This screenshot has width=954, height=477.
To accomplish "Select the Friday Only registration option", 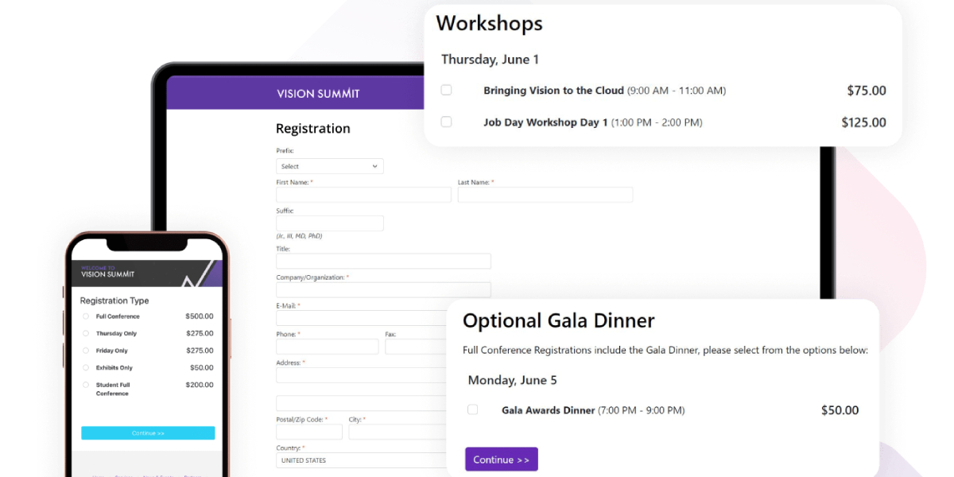I will click(x=86, y=351).
